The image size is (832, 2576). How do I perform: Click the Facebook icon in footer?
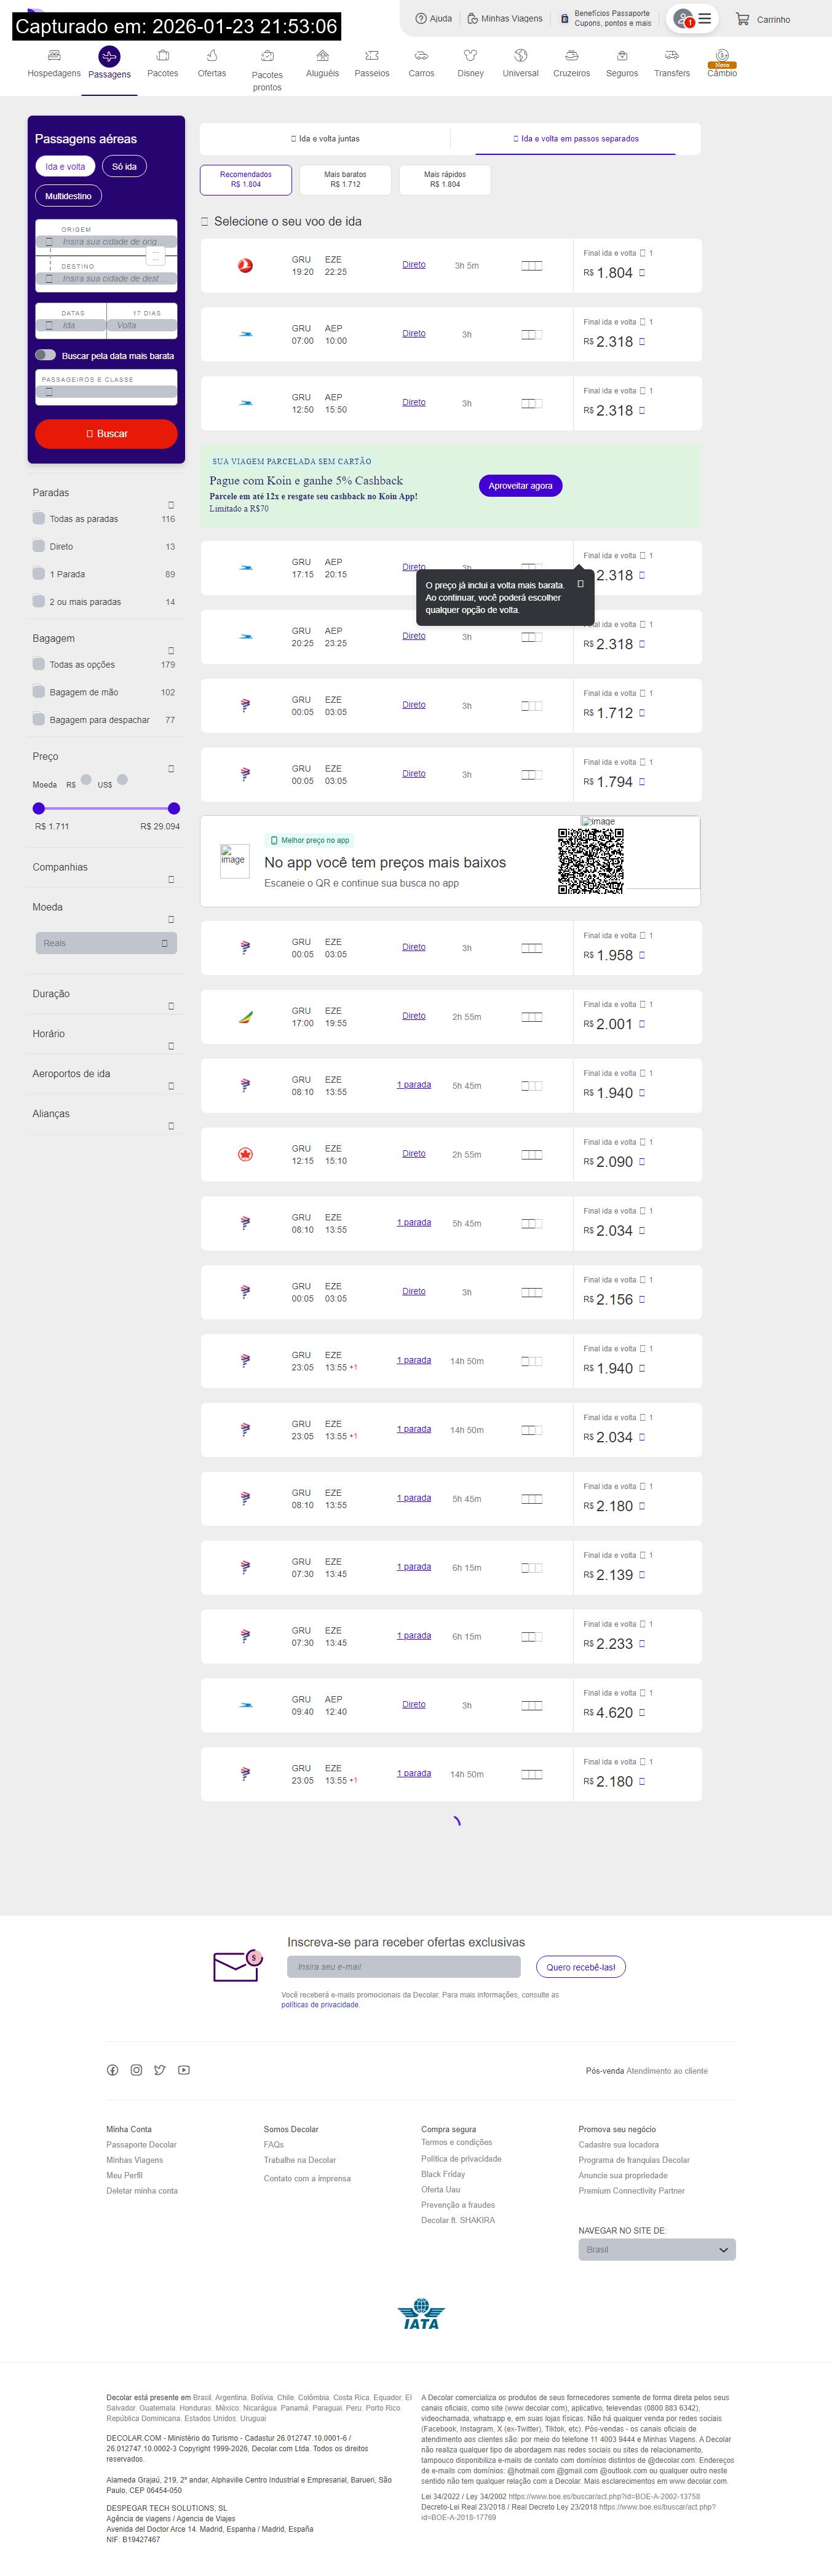tap(113, 2070)
